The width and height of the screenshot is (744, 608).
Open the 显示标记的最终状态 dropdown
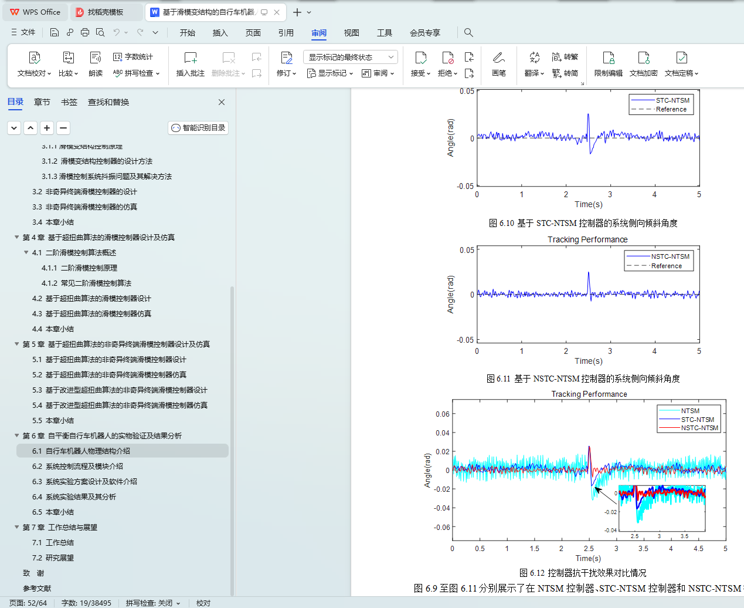click(351, 57)
